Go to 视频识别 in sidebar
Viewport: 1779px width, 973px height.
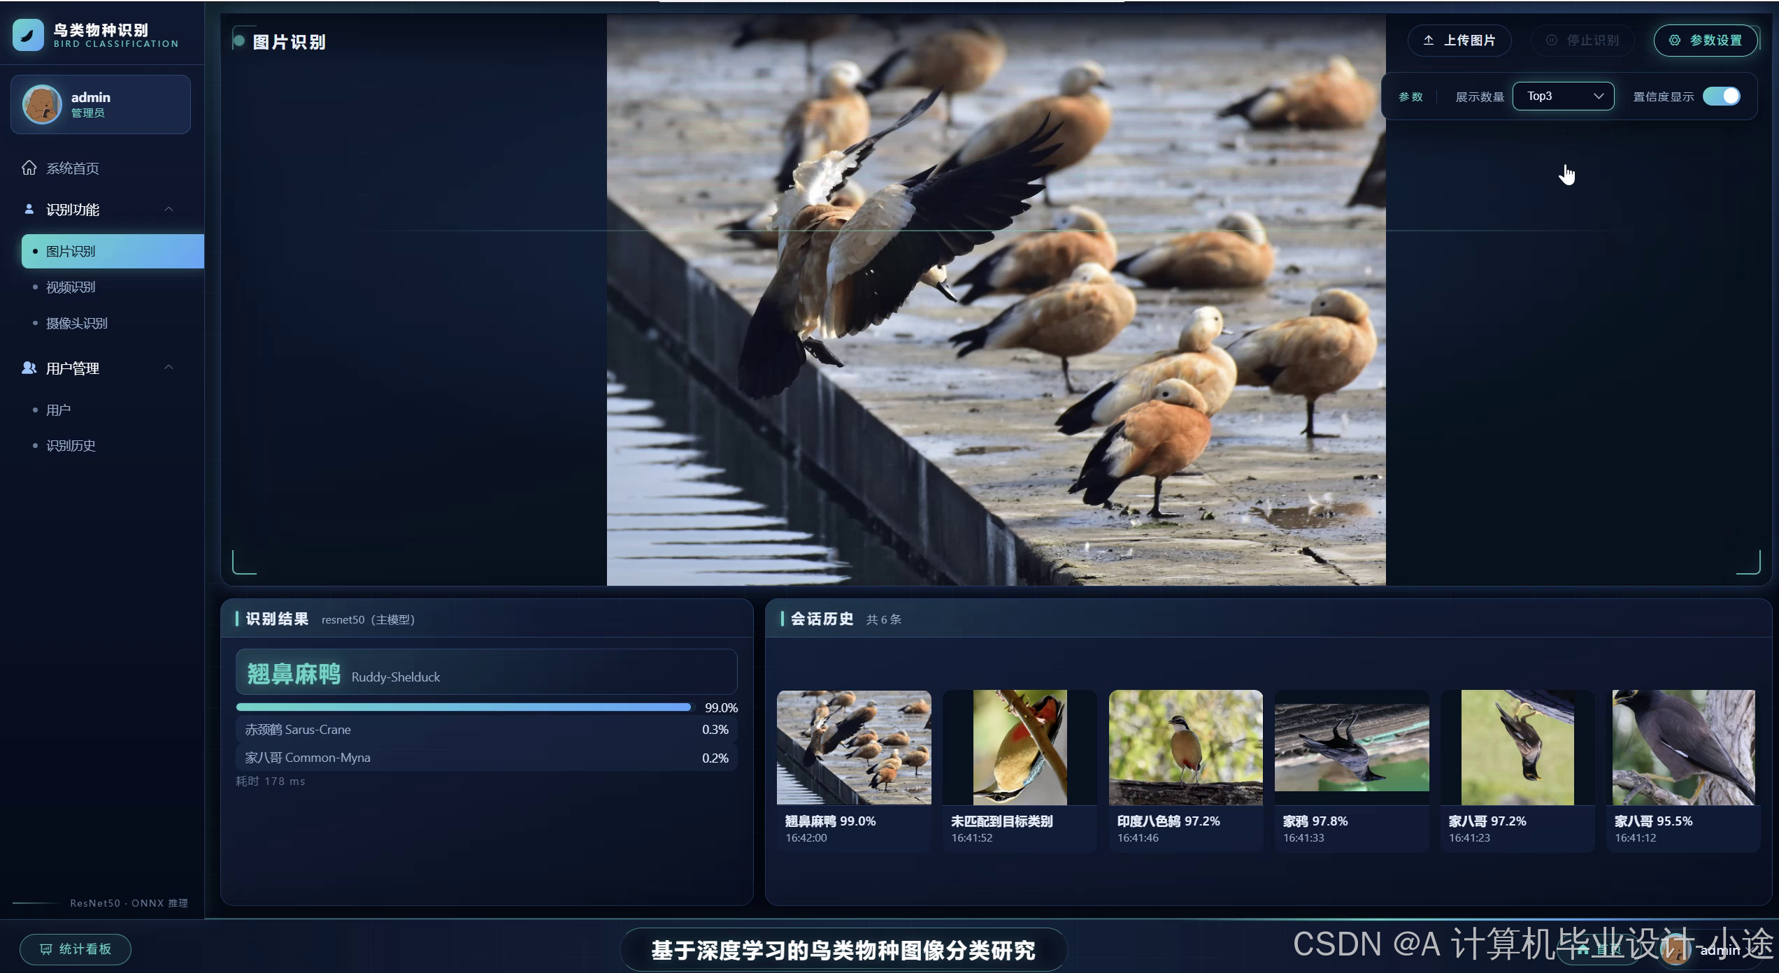[x=71, y=287]
